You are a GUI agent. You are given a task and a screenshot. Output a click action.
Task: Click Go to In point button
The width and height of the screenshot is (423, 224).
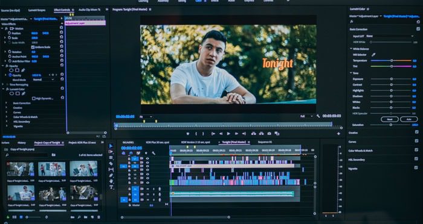click(x=213, y=134)
